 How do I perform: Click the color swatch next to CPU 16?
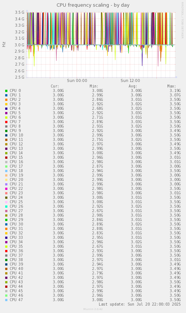[x=6, y=162]
